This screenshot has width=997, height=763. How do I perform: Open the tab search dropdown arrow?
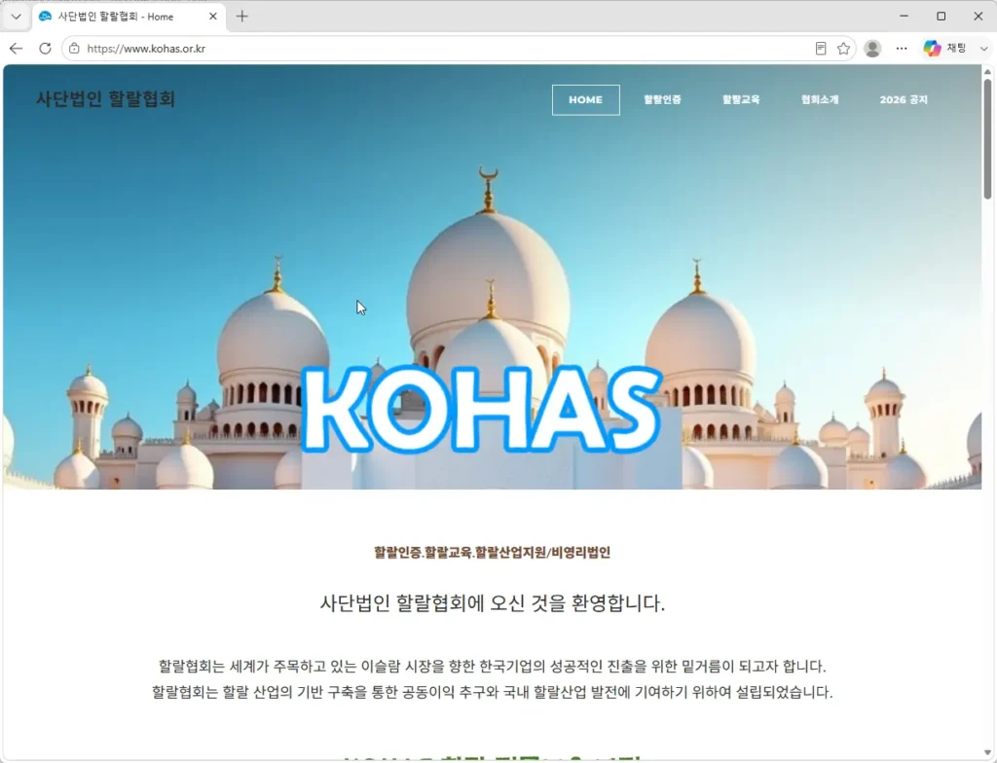[16, 17]
